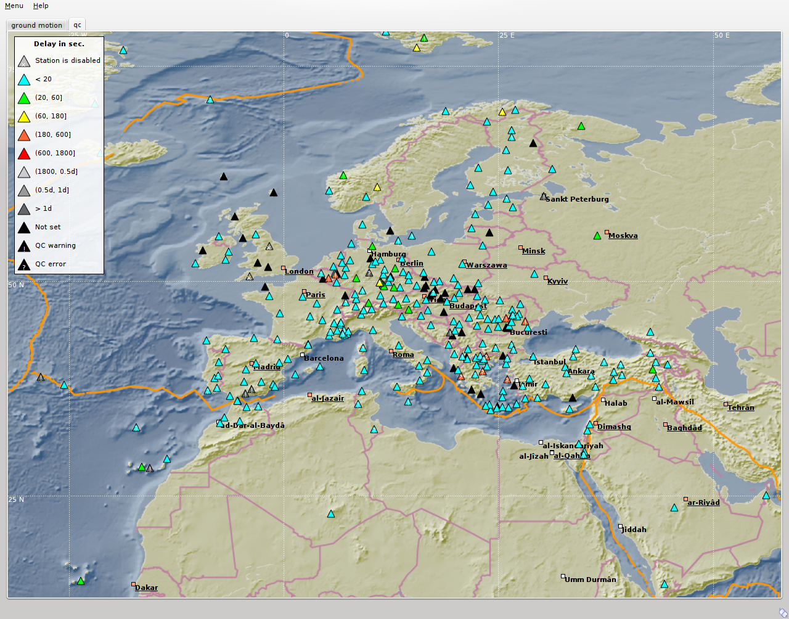This screenshot has height=619, width=789.
Task: Open the Menu menu
Action: [14, 6]
